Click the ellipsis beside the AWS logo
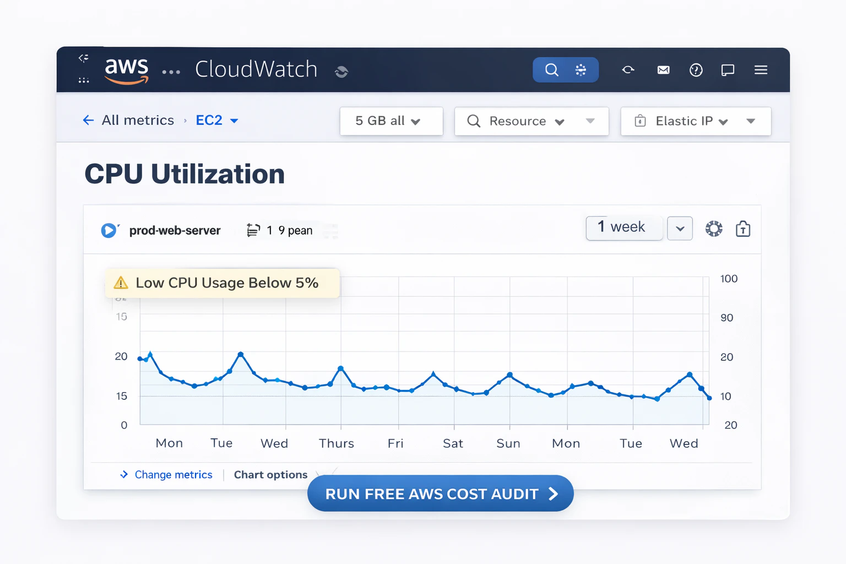Viewport: 846px width, 564px height. pos(171,72)
